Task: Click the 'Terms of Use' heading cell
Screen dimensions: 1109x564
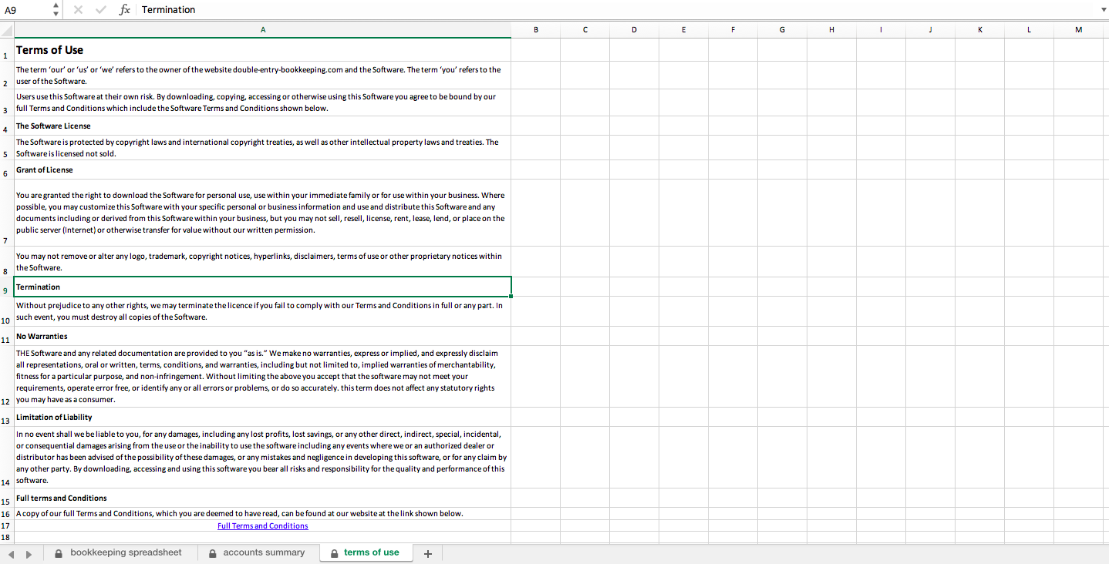Action: click(x=263, y=50)
